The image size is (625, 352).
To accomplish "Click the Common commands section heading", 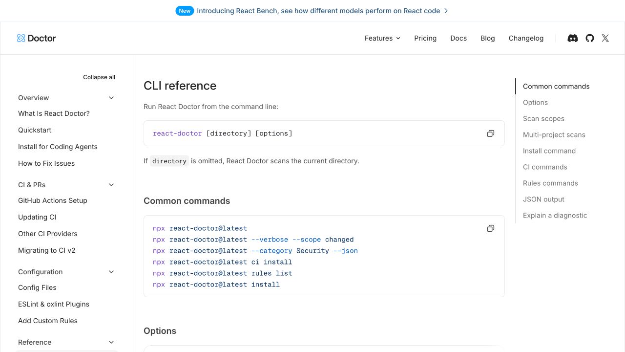I will [187, 201].
